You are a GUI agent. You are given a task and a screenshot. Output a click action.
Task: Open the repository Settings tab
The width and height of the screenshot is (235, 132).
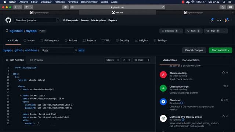(160, 40)
